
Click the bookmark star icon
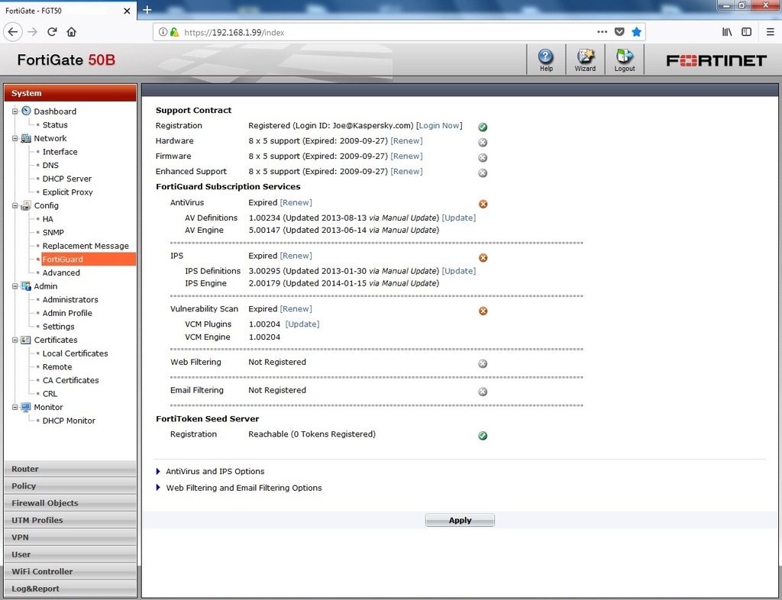pyautogui.click(x=636, y=32)
